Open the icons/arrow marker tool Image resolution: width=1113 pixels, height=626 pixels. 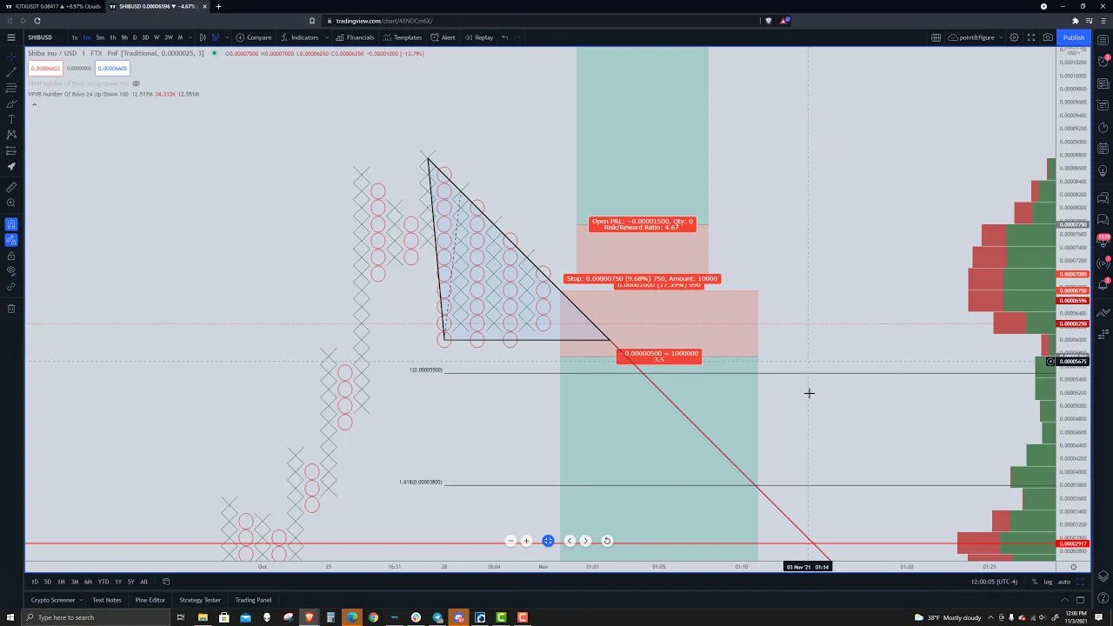11,166
